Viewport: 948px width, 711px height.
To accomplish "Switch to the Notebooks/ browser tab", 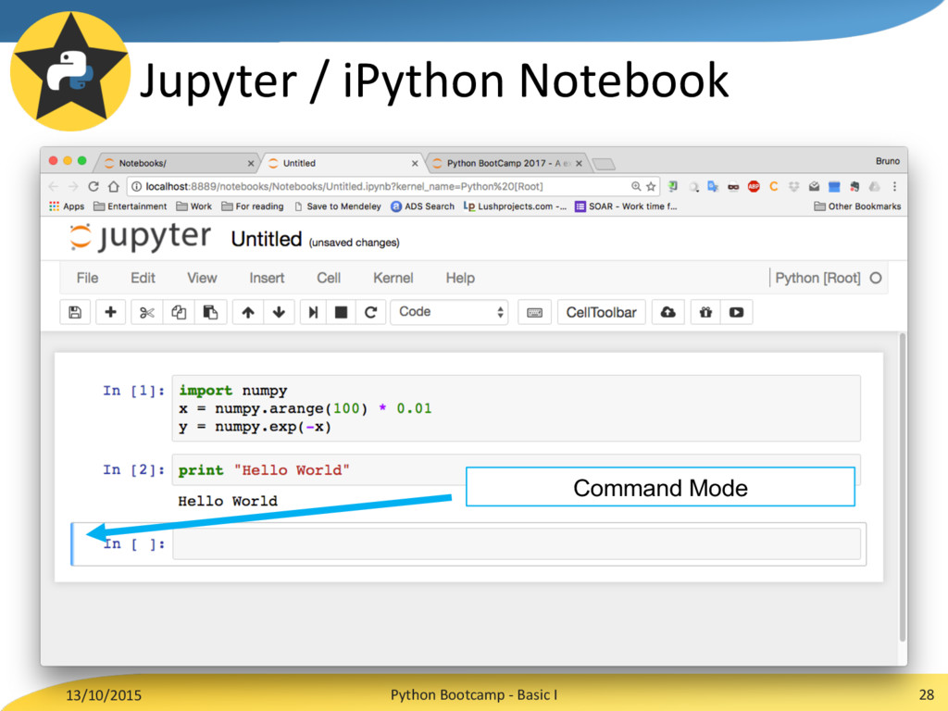I will pyautogui.click(x=175, y=163).
